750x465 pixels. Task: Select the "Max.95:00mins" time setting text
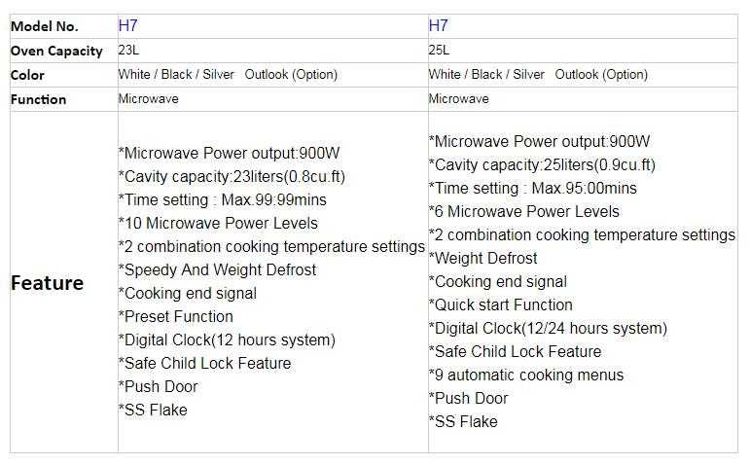[x=588, y=188]
